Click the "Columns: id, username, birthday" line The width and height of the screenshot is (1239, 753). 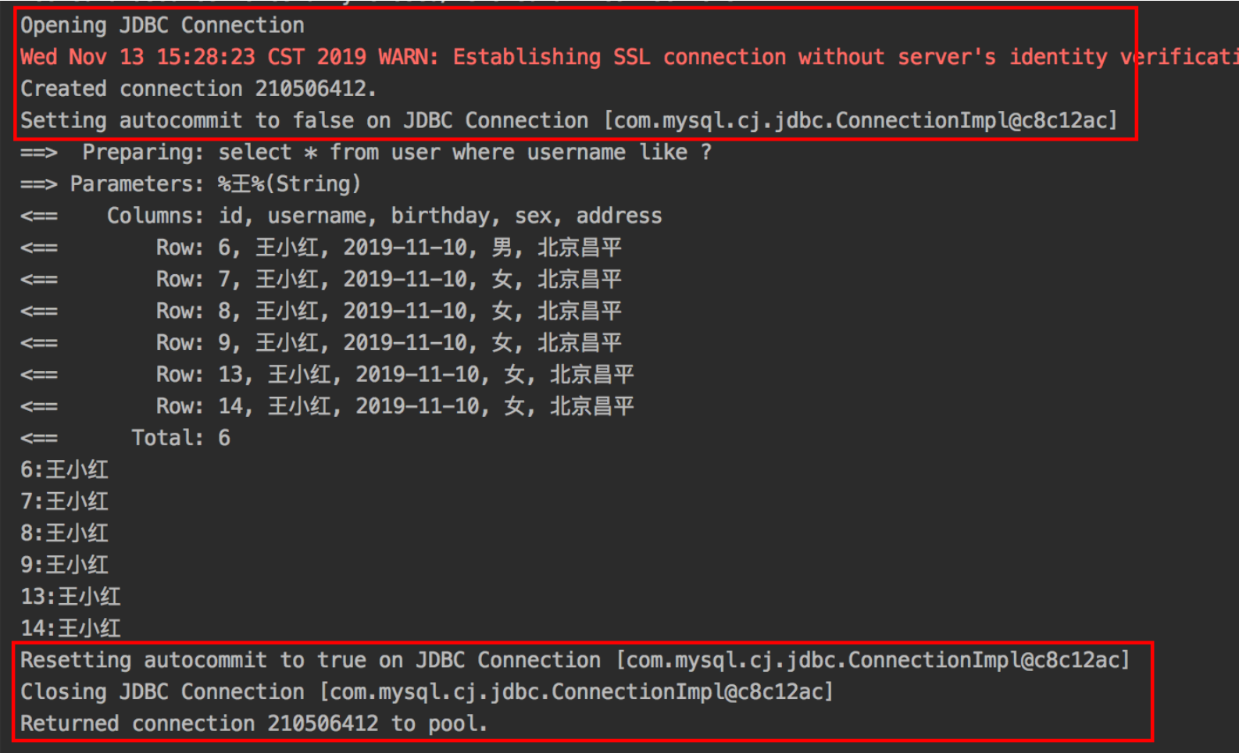(384, 216)
